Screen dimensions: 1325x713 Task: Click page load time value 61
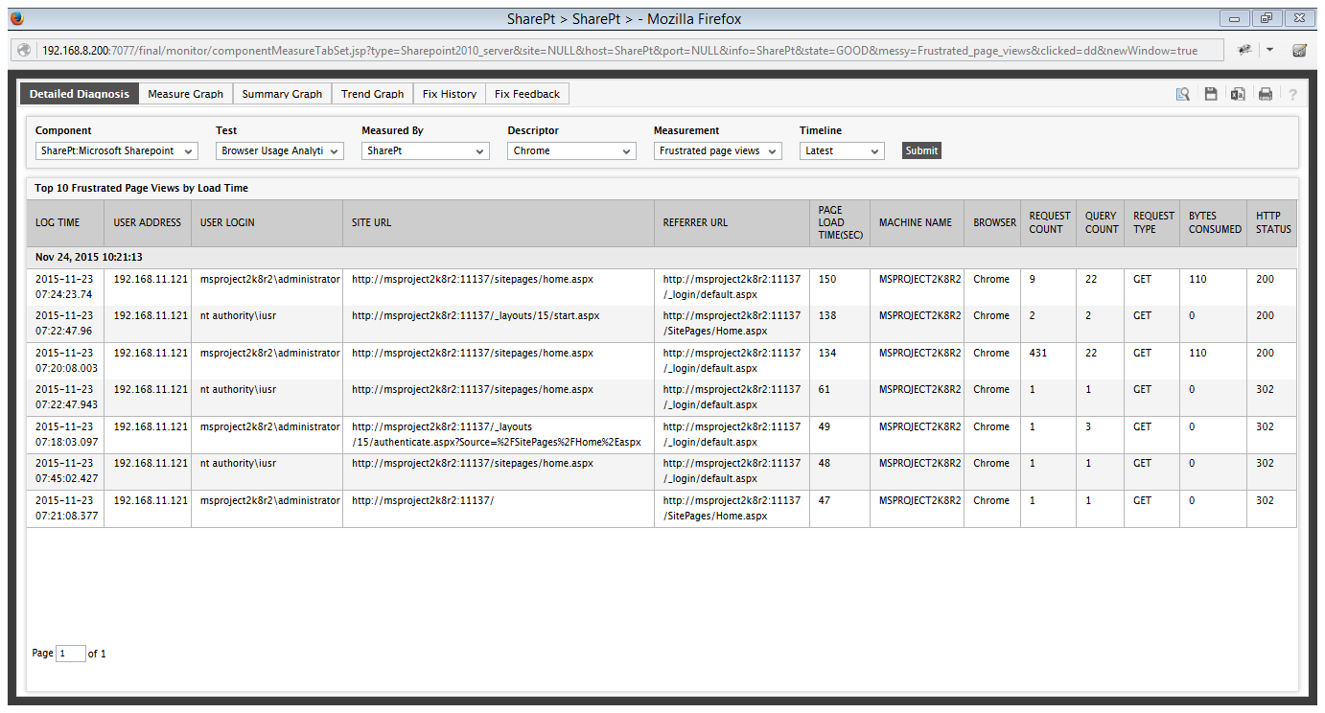coord(825,390)
